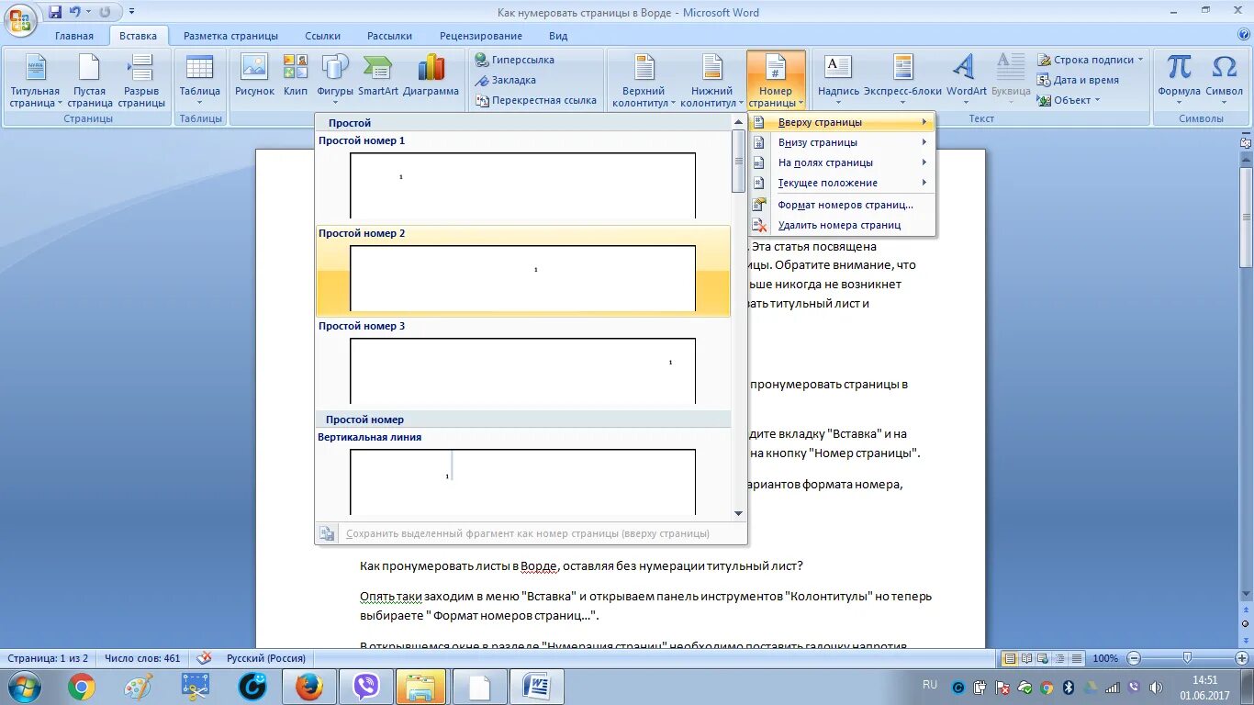Expand the Строка подписи dropdown
This screenshot has width=1254, height=705.
(1141, 60)
